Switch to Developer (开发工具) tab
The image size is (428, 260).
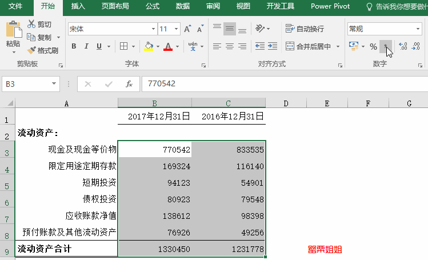coord(281,6)
